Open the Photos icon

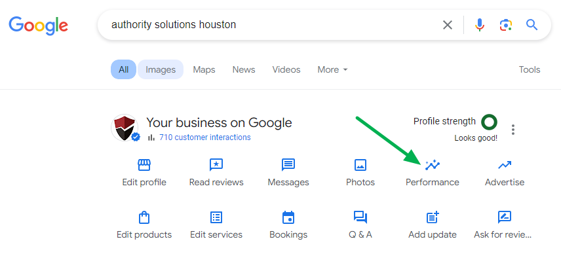[360, 165]
